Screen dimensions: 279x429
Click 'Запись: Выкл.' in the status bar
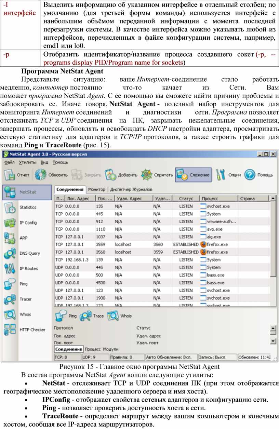coord(217,357)
